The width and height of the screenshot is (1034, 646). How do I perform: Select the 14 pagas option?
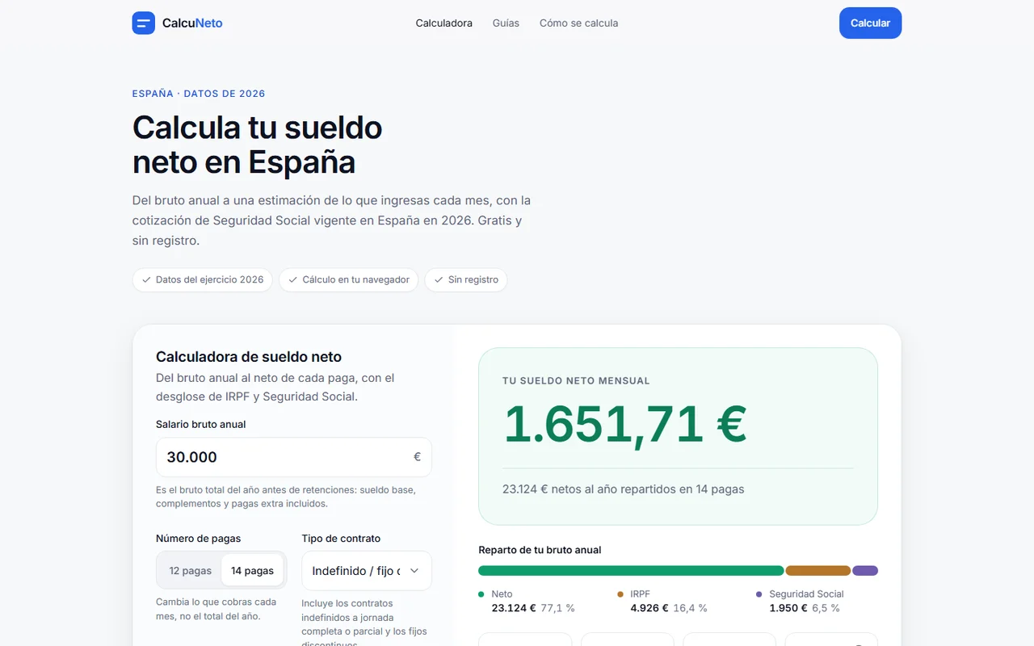pos(252,570)
